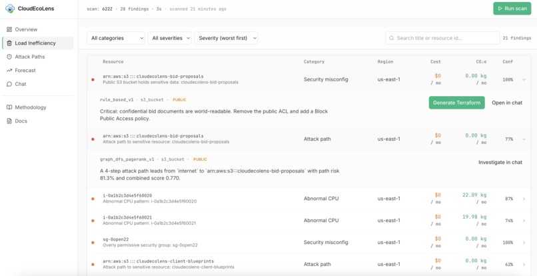Click PUBLIC tag beside graph_dfs_pagerank_v1
Viewport: 537px width, 276px height.
pyautogui.click(x=200, y=159)
